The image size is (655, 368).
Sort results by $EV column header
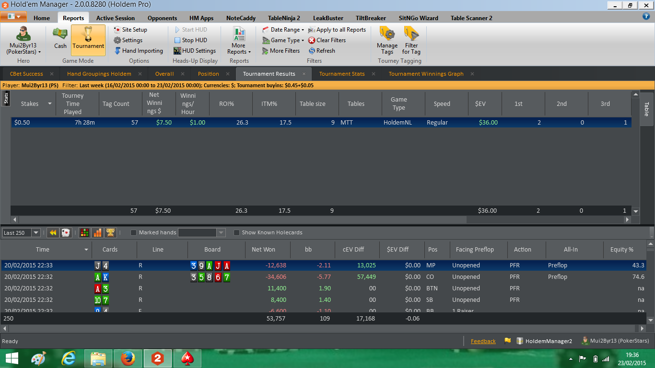pos(480,104)
